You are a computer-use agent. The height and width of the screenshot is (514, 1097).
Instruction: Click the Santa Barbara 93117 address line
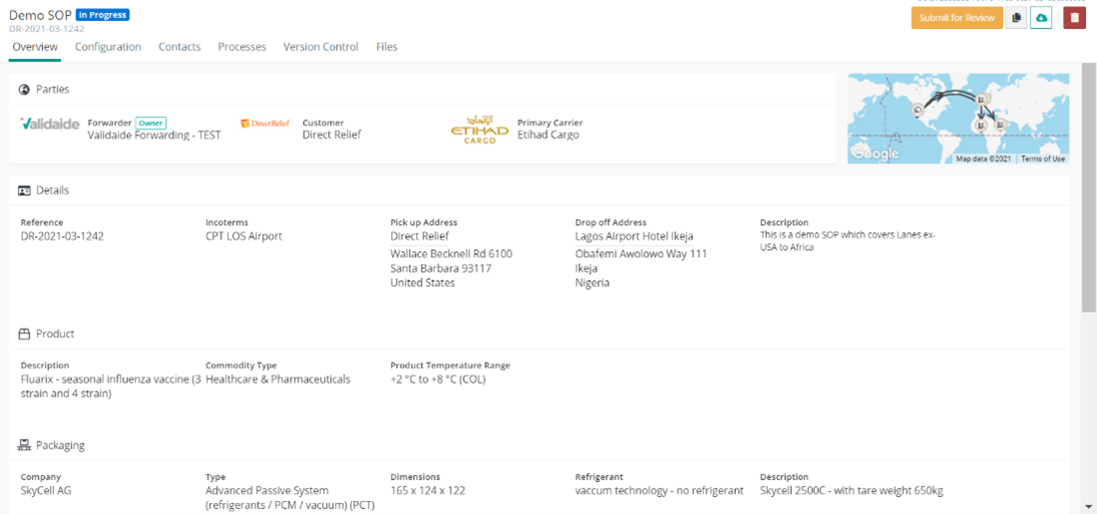[x=442, y=268]
